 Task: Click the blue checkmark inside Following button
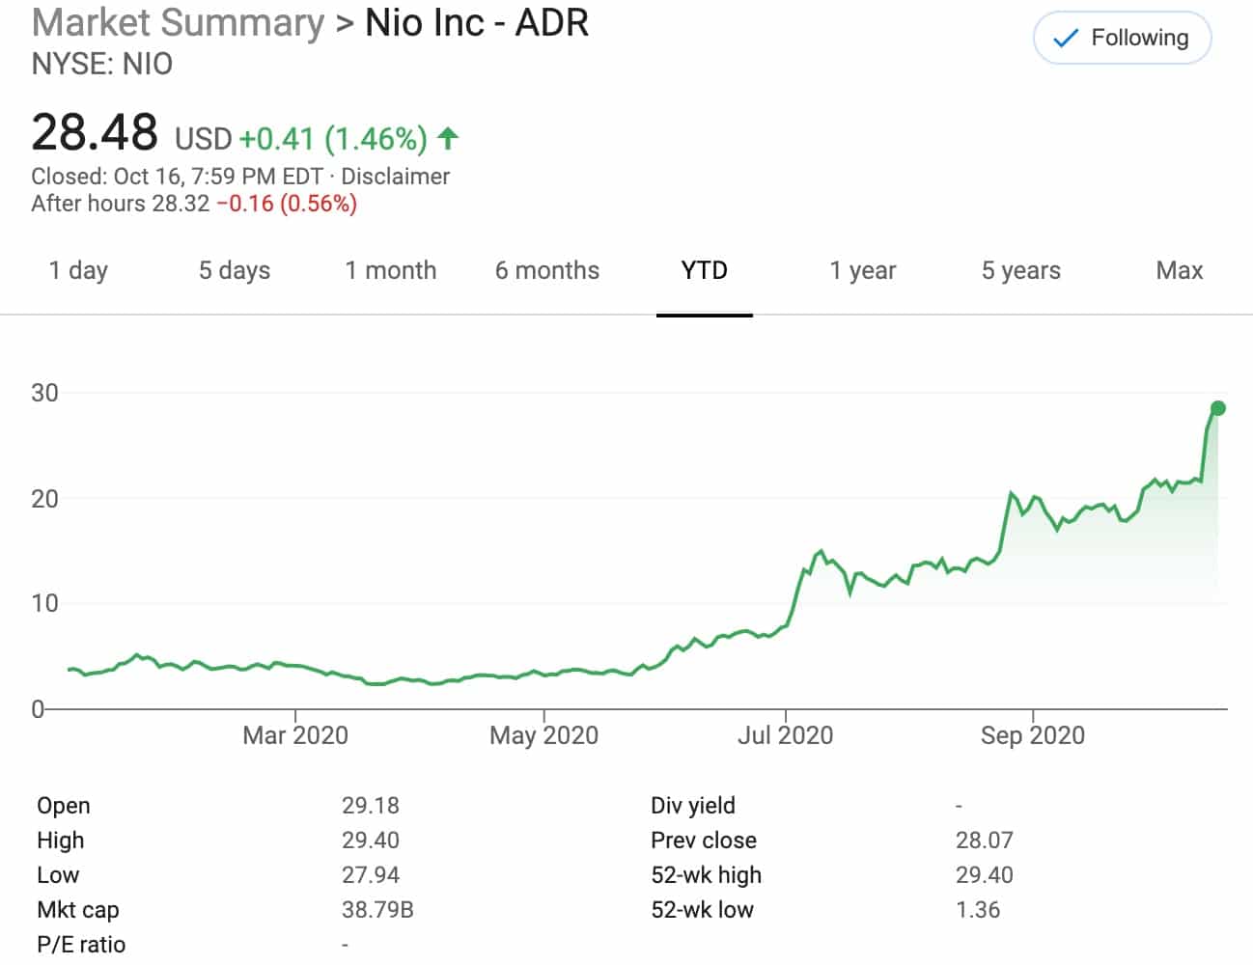click(x=1065, y=38)
